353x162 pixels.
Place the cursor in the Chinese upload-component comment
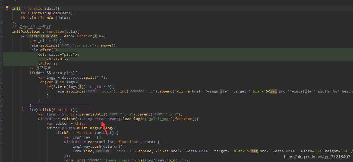pos(32,27)
